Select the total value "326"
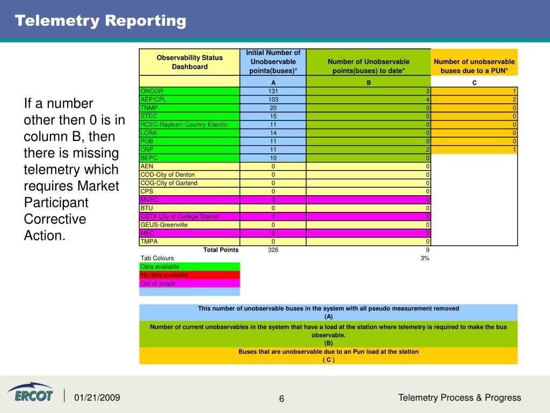Viewport: 550px width, 413px height. (x=273, y=250)
